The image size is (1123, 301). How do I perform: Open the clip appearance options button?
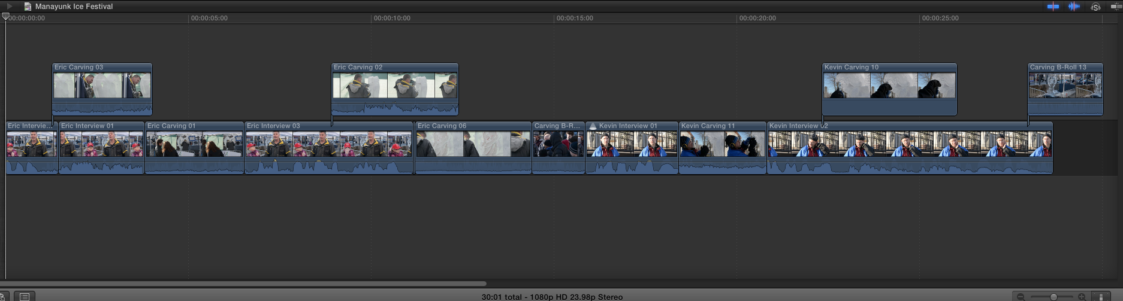tap(1101, 297)
